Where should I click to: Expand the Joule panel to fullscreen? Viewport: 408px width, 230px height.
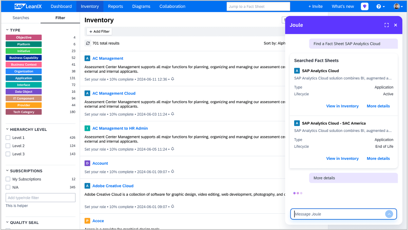click(387, 25)
